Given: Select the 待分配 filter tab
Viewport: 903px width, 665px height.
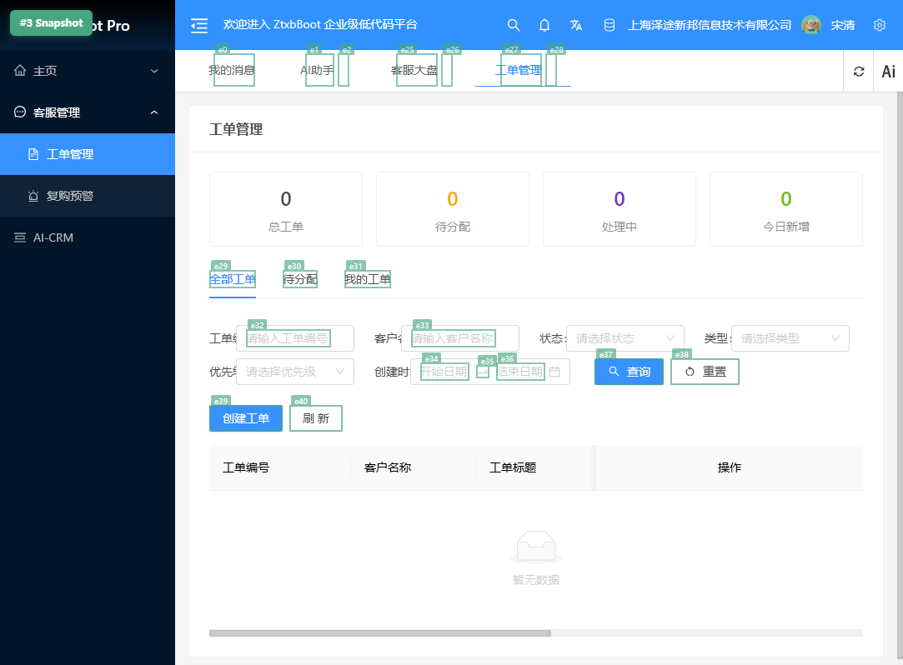Looking at the screenshot, I should (x=300, y=279).
